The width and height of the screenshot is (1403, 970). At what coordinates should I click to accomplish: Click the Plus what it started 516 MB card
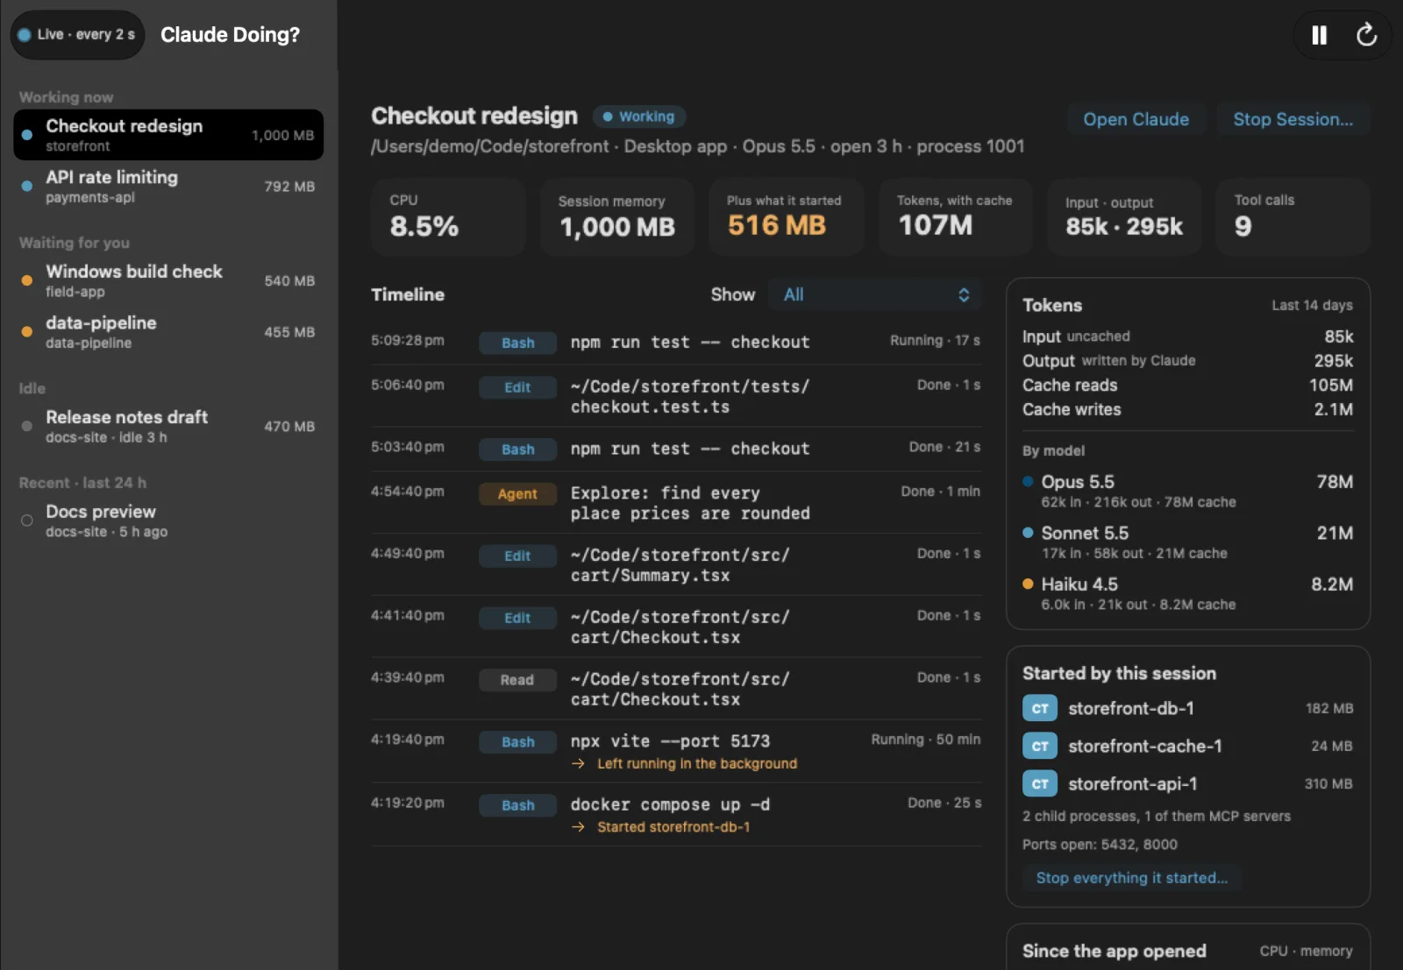tap(786, 216)
